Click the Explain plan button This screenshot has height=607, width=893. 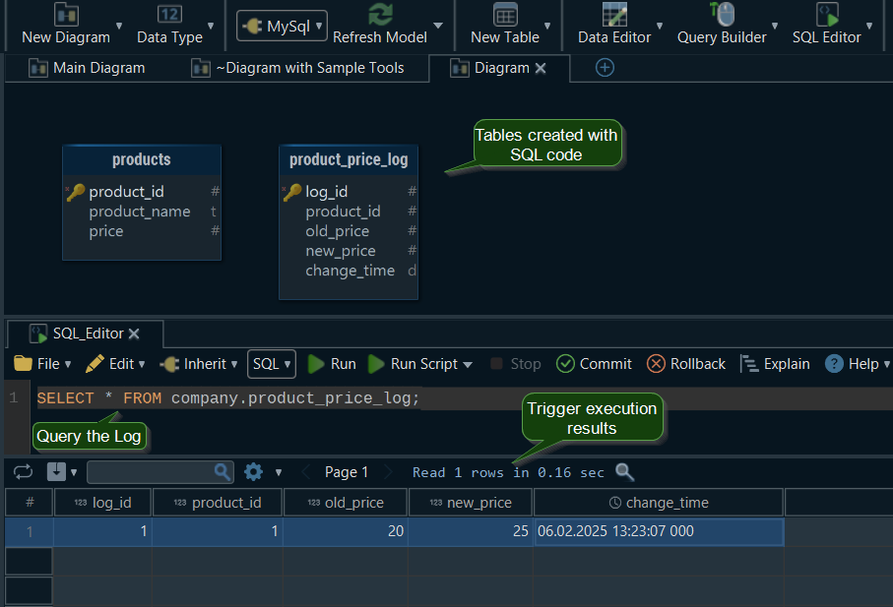pos(775,364)
